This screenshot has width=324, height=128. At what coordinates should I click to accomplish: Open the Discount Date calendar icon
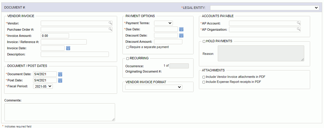(181, 35)
